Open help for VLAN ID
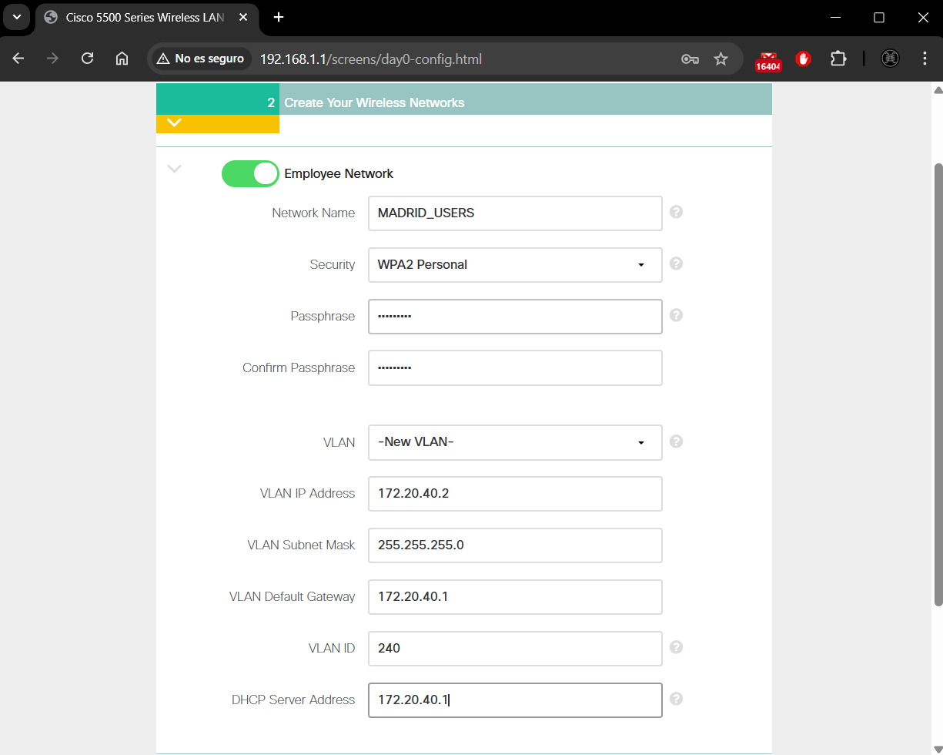The height and width of the screenshot is (755, 943). point(676,647)
